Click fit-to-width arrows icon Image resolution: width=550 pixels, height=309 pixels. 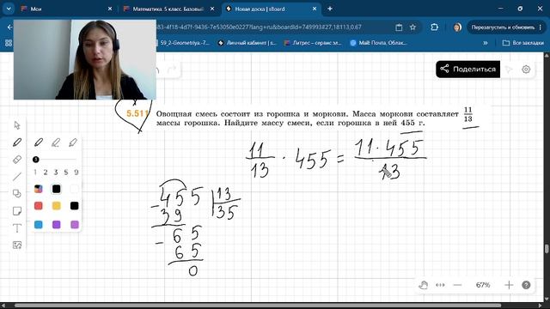(x=440, y=285)
